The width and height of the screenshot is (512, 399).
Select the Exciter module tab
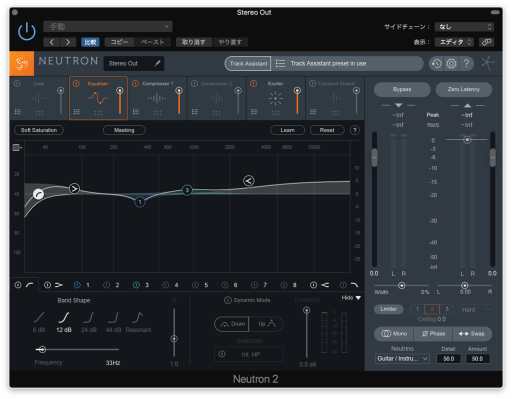coord(275,98)
